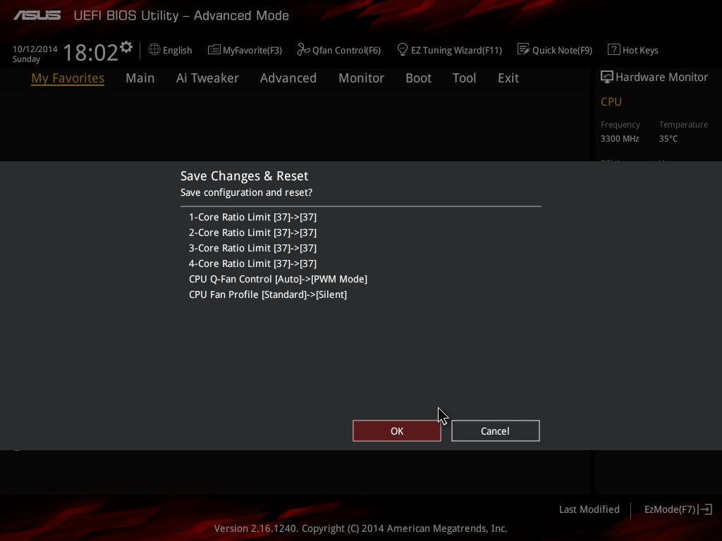The width and height of the screenshot is (722, 541).
Task: Select the 2-Core Ratio Limit change line
Action: [x=253, y=232]
